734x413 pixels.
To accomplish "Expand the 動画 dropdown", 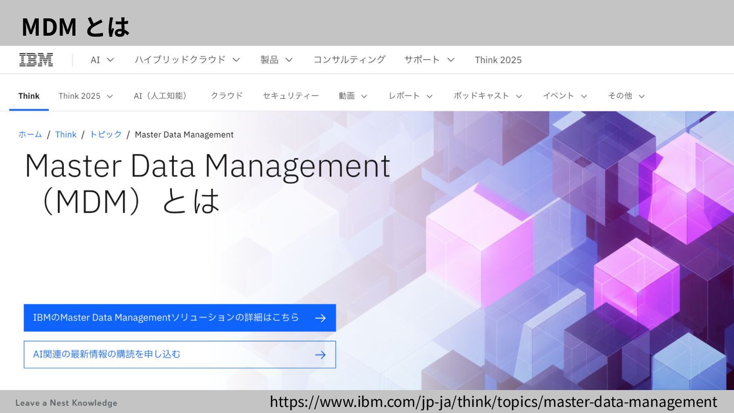I will [x=353, y=95].
